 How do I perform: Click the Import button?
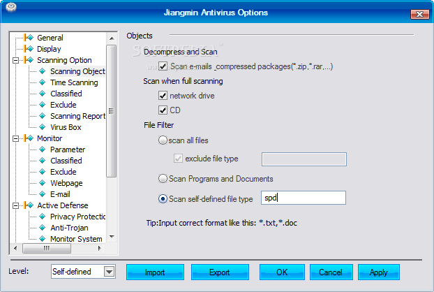155,272
